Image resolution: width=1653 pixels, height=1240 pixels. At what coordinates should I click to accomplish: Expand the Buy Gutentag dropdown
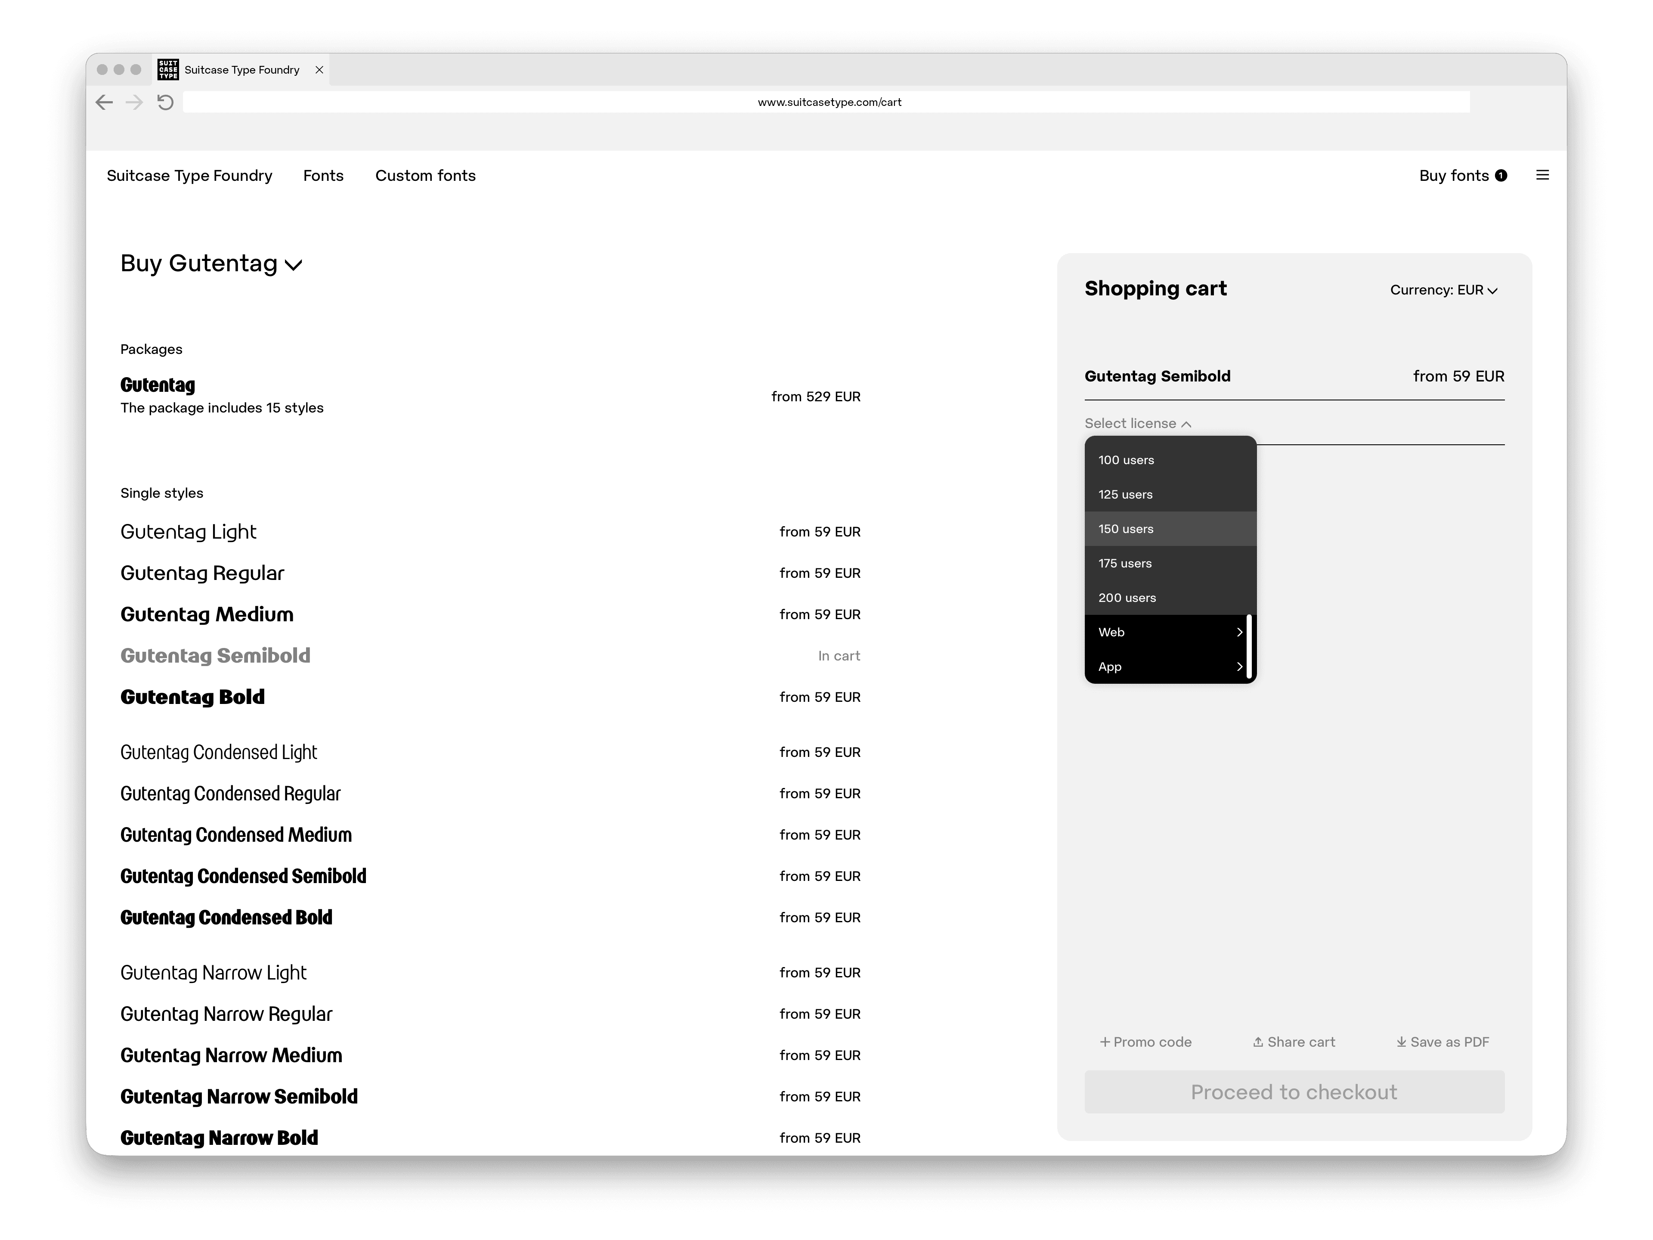(211, 264)
